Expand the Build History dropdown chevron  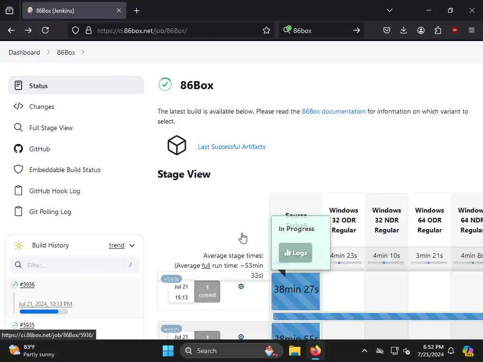coord(132,246)
